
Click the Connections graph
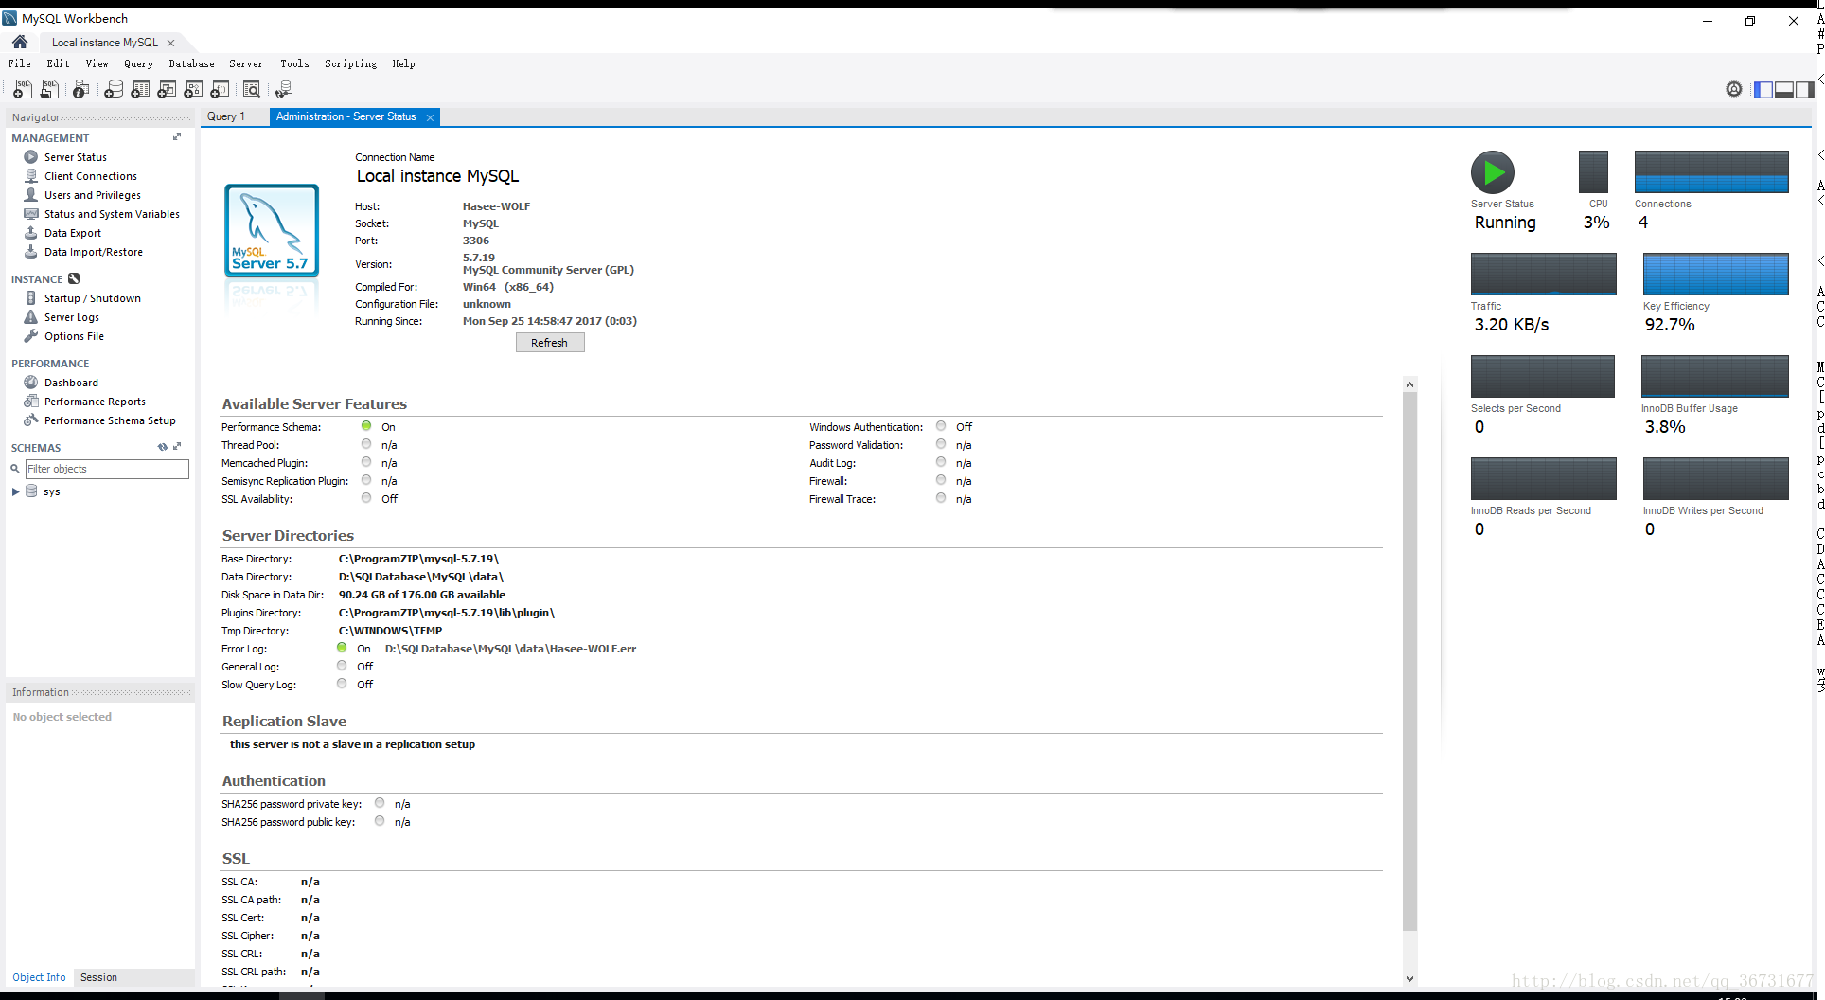tap(1711, 171)
